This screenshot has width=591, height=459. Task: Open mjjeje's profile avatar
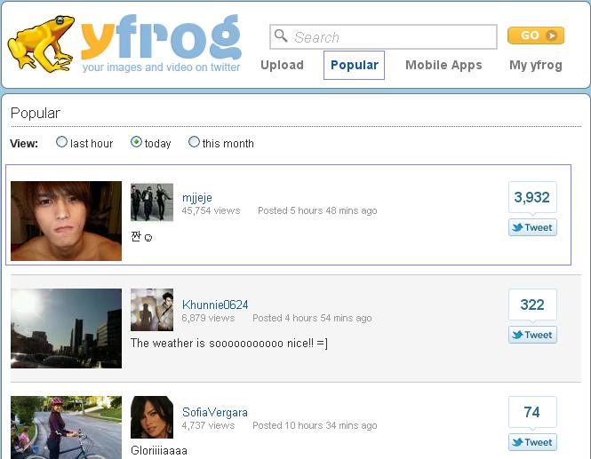tap(152, 202)
